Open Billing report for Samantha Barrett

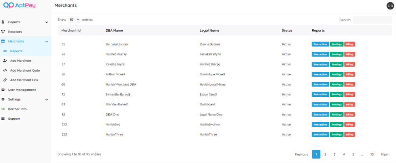pyautogui.click(x=349, y=95)
